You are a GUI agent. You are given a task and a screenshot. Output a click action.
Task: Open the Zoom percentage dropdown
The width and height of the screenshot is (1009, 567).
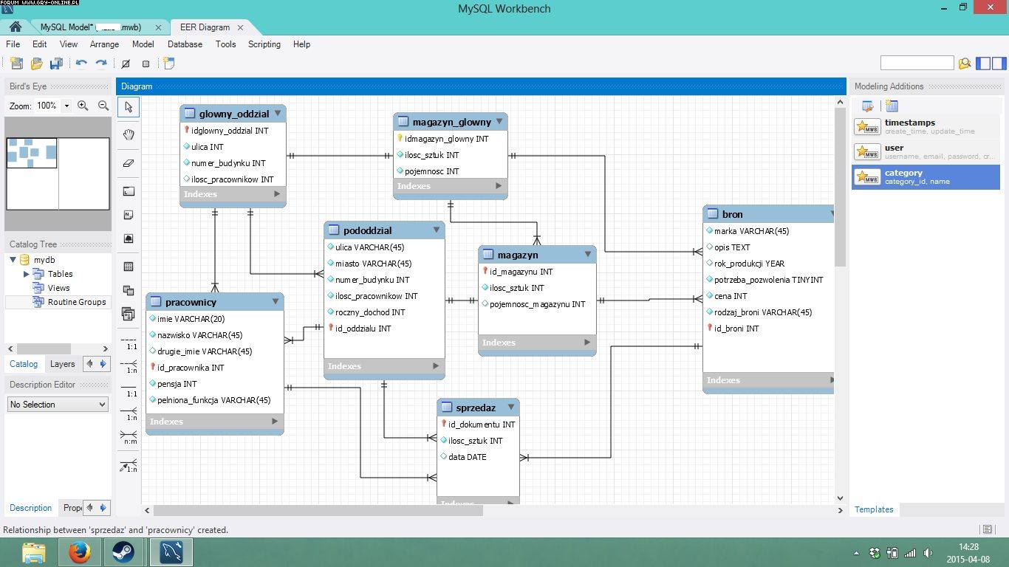coord(66,106)
